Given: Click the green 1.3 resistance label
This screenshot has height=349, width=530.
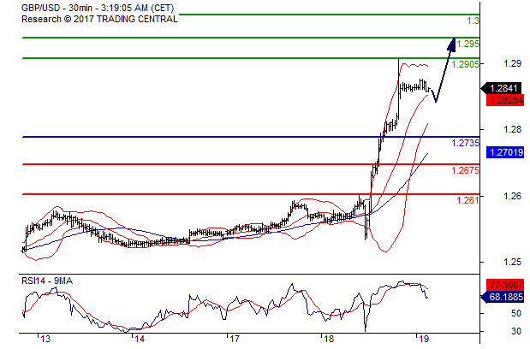Looking at the screenshot, I should coord(473,21).
